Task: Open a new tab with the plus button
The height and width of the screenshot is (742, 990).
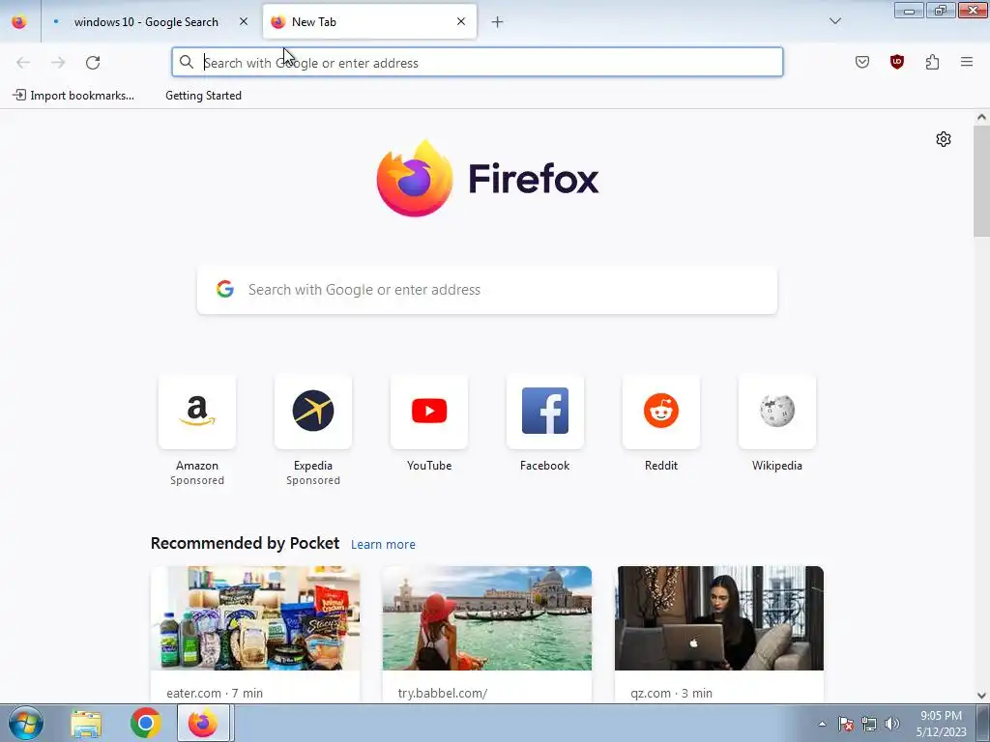Action: (498, 22)
